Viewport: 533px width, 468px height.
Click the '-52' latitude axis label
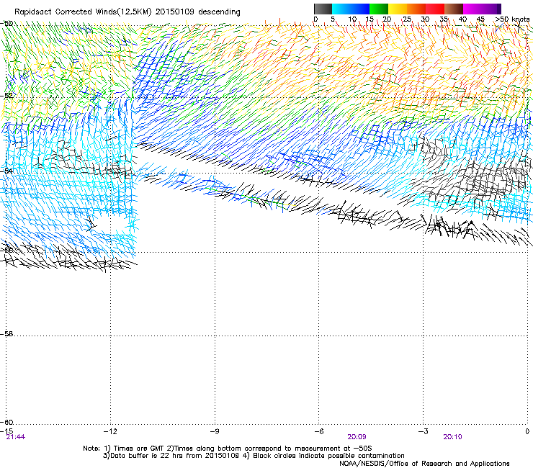(x=6, y=96)
